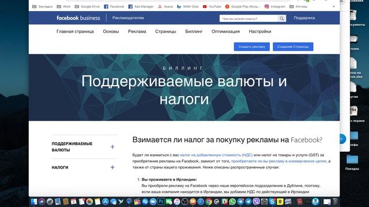Viewport: 369px width, 207px height.
Task: Show hidden bookmarks via overflow arrow
Action: [333, 6]
